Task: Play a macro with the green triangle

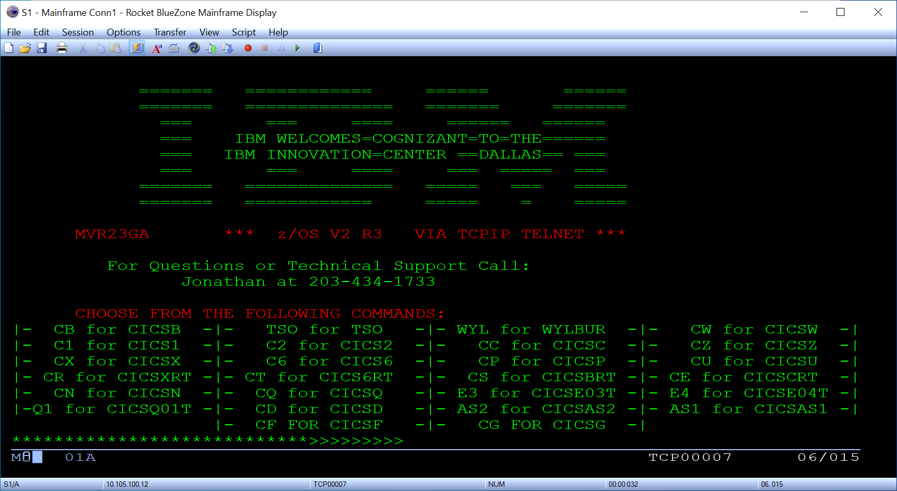Action: (298, 48)
